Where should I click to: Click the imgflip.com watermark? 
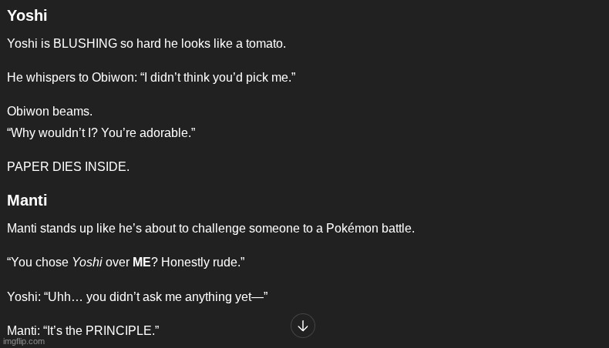click(25, 342)
